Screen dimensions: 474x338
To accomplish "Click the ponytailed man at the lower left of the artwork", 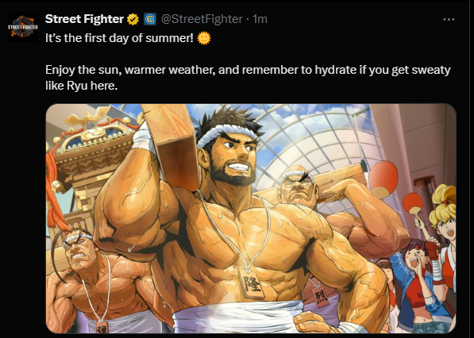I will pyautogui.click(x=83, y=272).
